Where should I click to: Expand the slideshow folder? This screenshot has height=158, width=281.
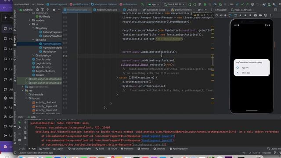tap(33, 55)
